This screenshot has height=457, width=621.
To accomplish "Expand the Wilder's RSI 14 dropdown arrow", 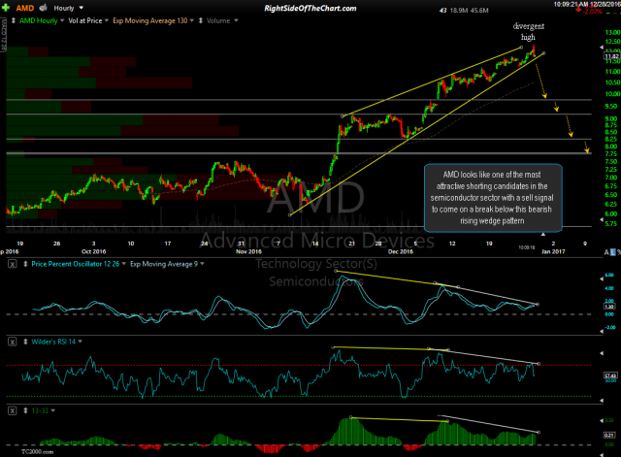I will coord(80,342).
